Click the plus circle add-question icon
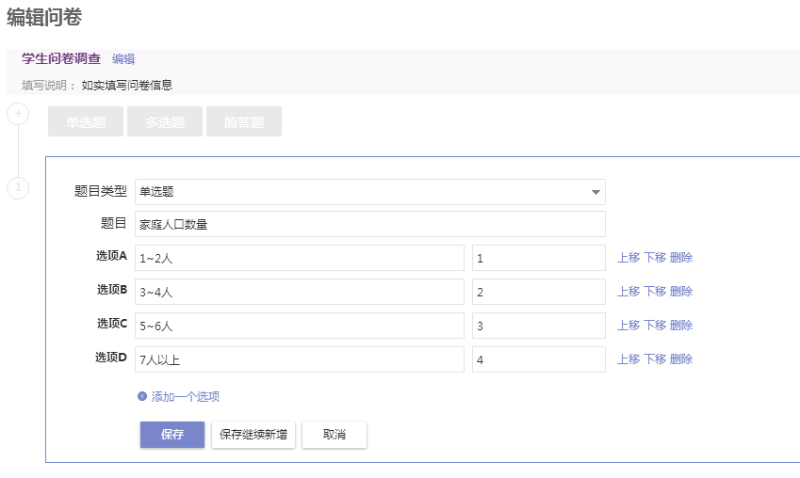This screenshot has height=478, width=800. [18, 114]
